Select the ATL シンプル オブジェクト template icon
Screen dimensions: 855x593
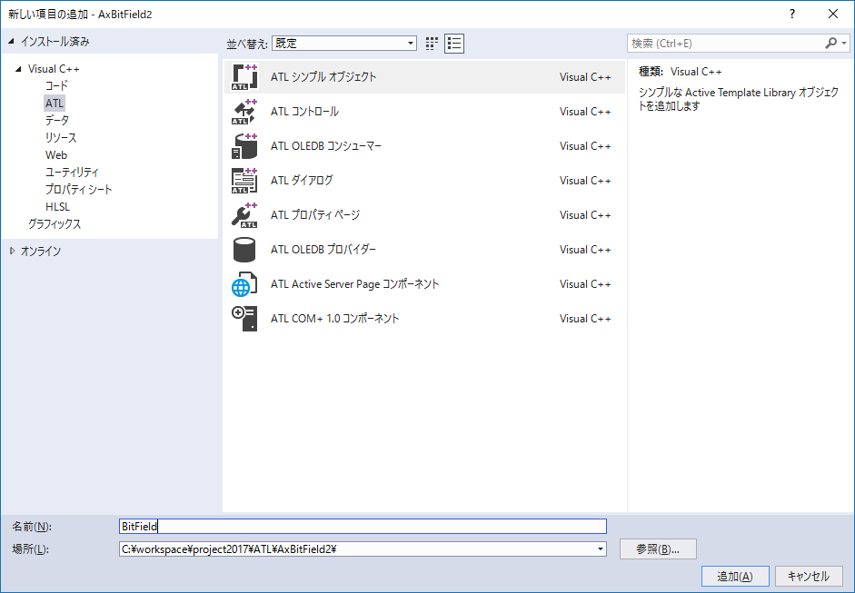[x=244, y=78]
